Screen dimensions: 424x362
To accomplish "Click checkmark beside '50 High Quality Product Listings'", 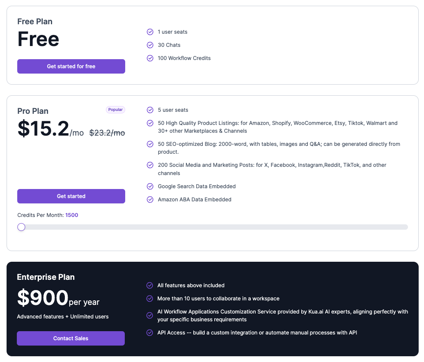I will click(x=150, y=123).
